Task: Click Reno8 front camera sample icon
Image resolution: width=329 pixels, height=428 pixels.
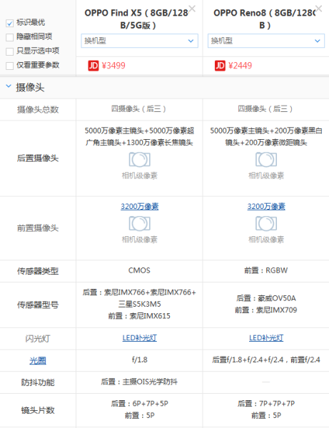Action: [x=266, y=223]
